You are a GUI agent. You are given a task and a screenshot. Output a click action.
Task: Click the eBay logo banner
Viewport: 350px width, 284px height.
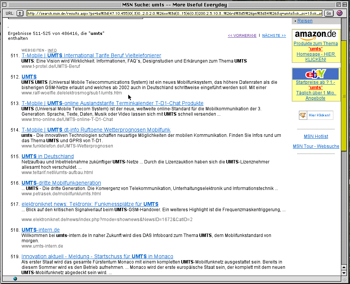pyautogui.click(x=316, y=74)
